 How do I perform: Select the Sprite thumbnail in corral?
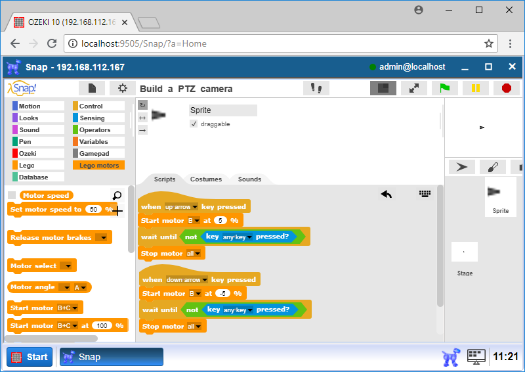pos(500,197)
